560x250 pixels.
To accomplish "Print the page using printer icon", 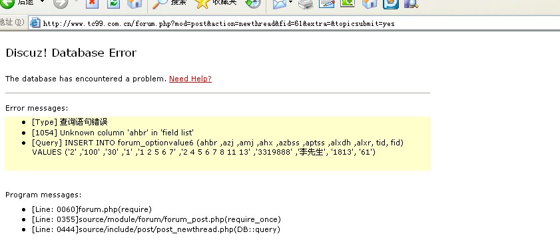I will (306, 3).
